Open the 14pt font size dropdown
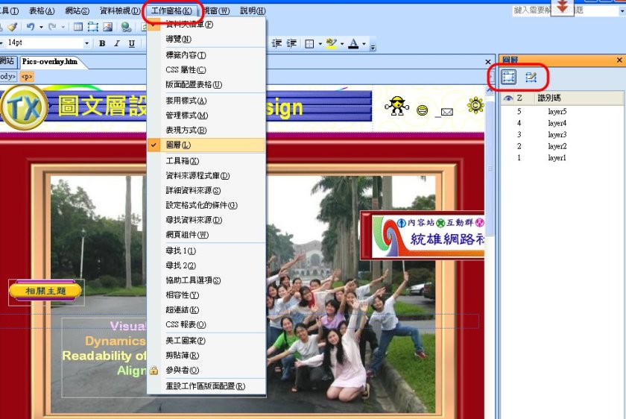Image resolution: width=626 pixels, height=419 pixels. pyautogui.click(x=87, y=44)
